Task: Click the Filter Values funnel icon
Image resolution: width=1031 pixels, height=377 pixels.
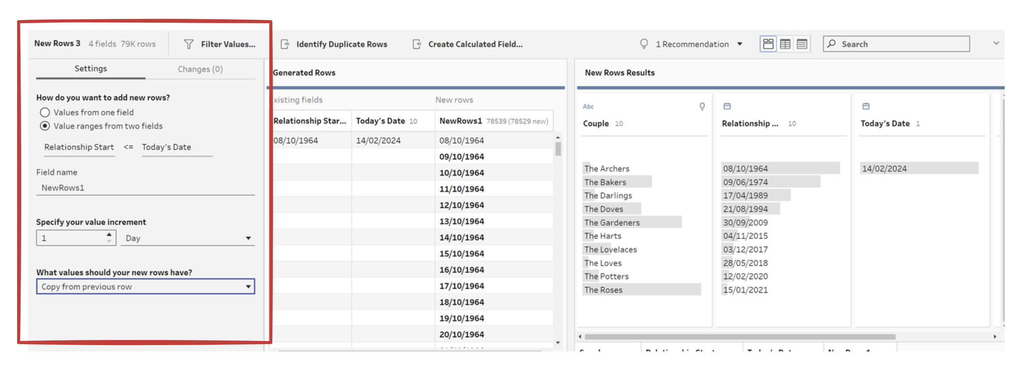Action: tap(189, 44)
